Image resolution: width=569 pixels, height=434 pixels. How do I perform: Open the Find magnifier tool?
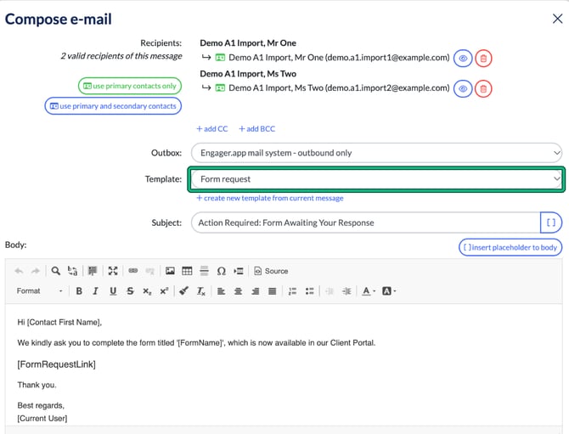(55, 271)
